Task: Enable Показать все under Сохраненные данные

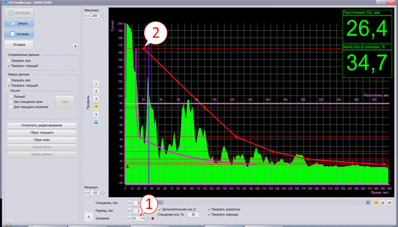Action: [8, 60]
